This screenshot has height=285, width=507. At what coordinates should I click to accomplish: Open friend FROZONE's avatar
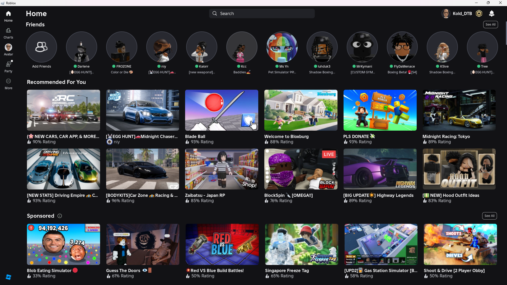122,47
